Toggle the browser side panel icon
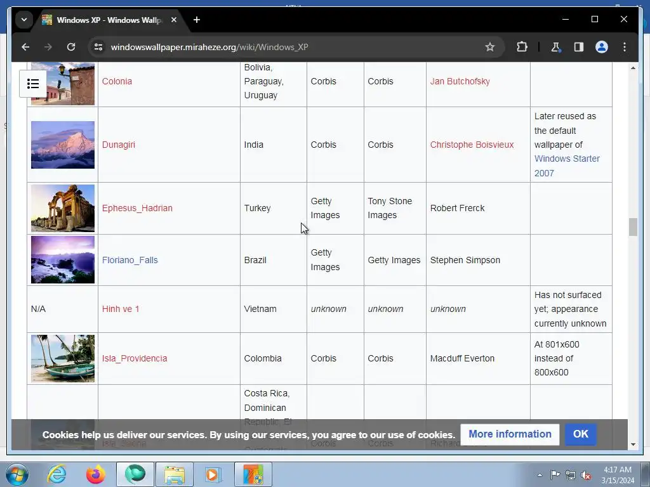This screenshot has width=650, height=487. [579, 47]
